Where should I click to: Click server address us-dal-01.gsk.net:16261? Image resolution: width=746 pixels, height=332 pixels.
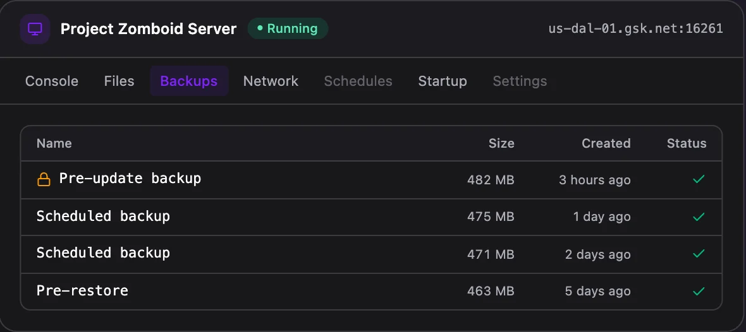(635, 29)
